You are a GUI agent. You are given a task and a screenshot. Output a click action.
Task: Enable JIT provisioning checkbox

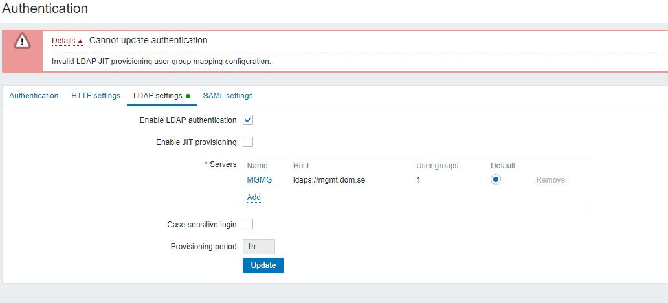248,142
